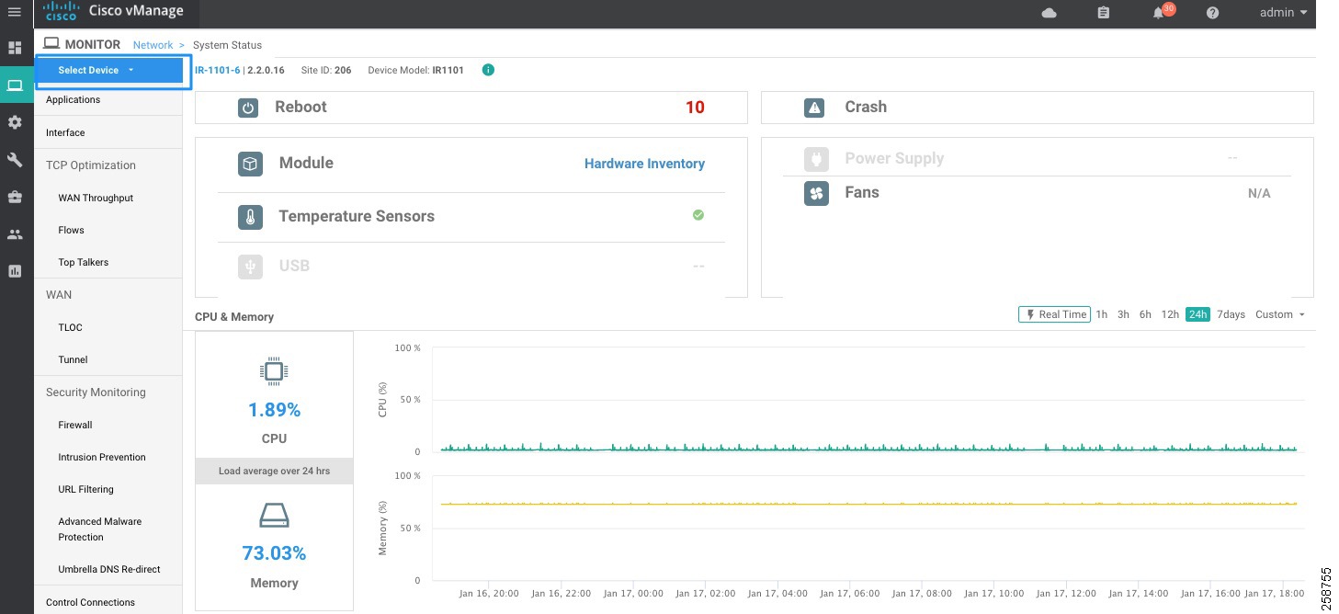The width and height of the screenshot is (1339, 614).
Task: Open Tools wrench icon in rail
Action: [x=15, y=160]
